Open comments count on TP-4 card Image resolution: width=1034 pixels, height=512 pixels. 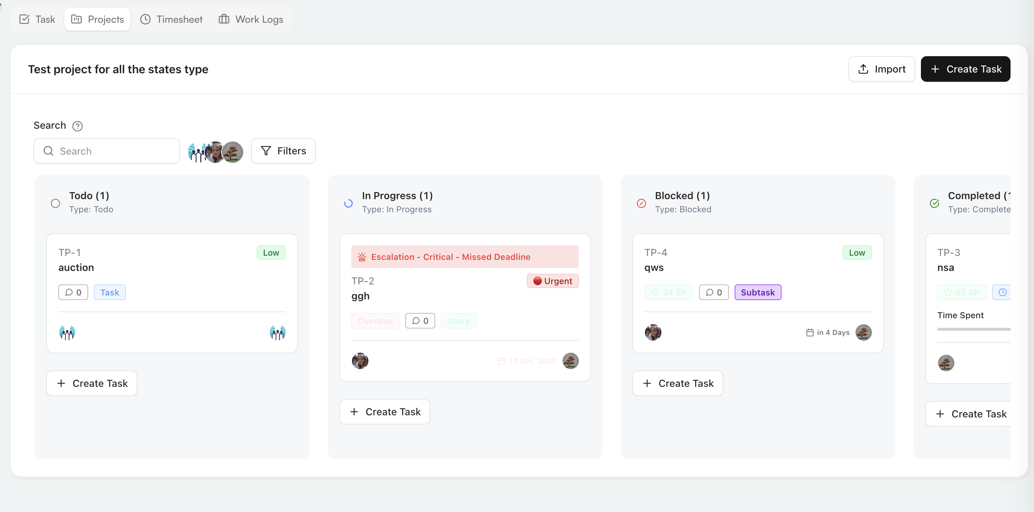click(714, 292)
